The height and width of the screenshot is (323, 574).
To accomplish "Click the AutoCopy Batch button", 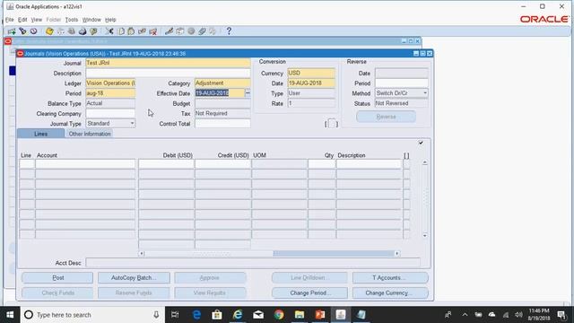I will click(x=134, y=277).
